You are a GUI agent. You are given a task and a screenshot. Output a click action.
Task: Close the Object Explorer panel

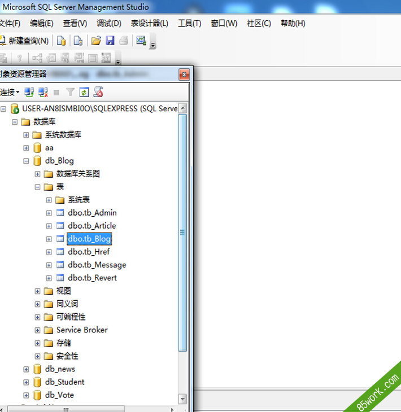click(184, 74)
